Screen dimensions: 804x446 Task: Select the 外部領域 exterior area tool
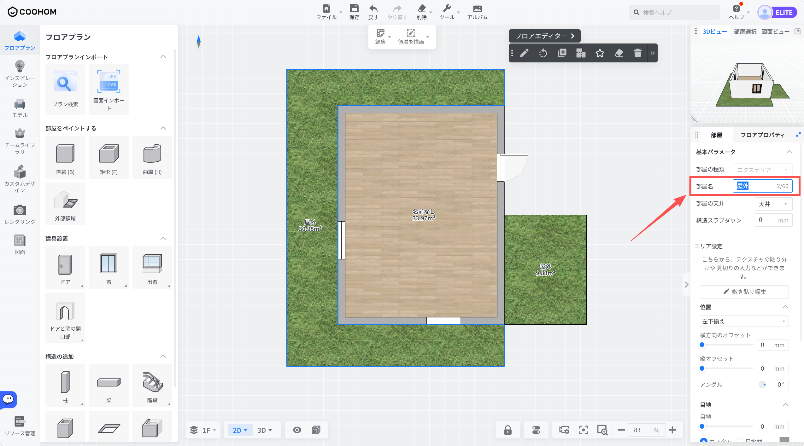point(65,204)
